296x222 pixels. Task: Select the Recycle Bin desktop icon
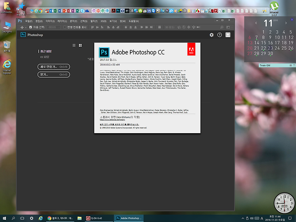pyautogui.click(x=7, y=46)
